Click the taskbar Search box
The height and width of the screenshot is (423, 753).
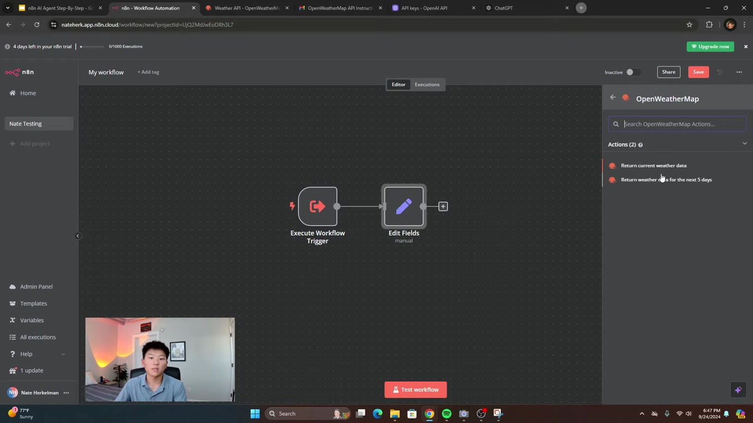tap(308, 413)
